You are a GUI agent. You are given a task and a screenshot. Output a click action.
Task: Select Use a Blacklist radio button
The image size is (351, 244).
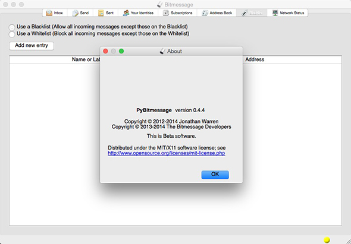coord(12,27)
